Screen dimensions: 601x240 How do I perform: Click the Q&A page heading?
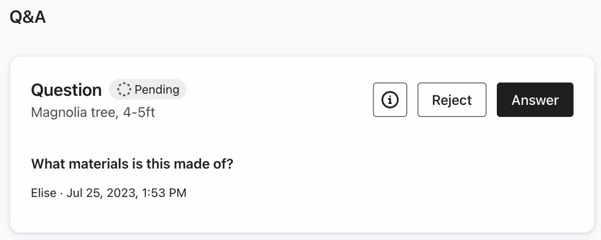[x=28, y=17]
